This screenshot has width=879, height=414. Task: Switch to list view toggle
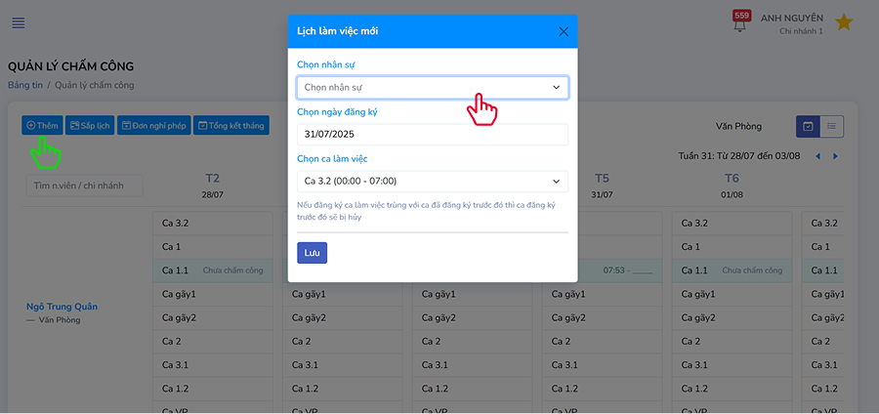(831, 126)
